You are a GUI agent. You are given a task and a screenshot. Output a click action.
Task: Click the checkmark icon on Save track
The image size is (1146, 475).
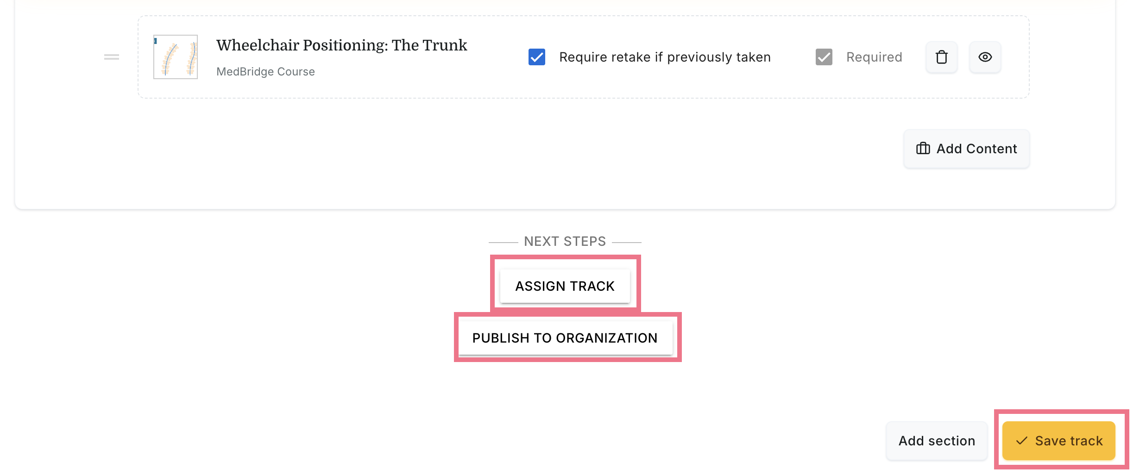1022,441
